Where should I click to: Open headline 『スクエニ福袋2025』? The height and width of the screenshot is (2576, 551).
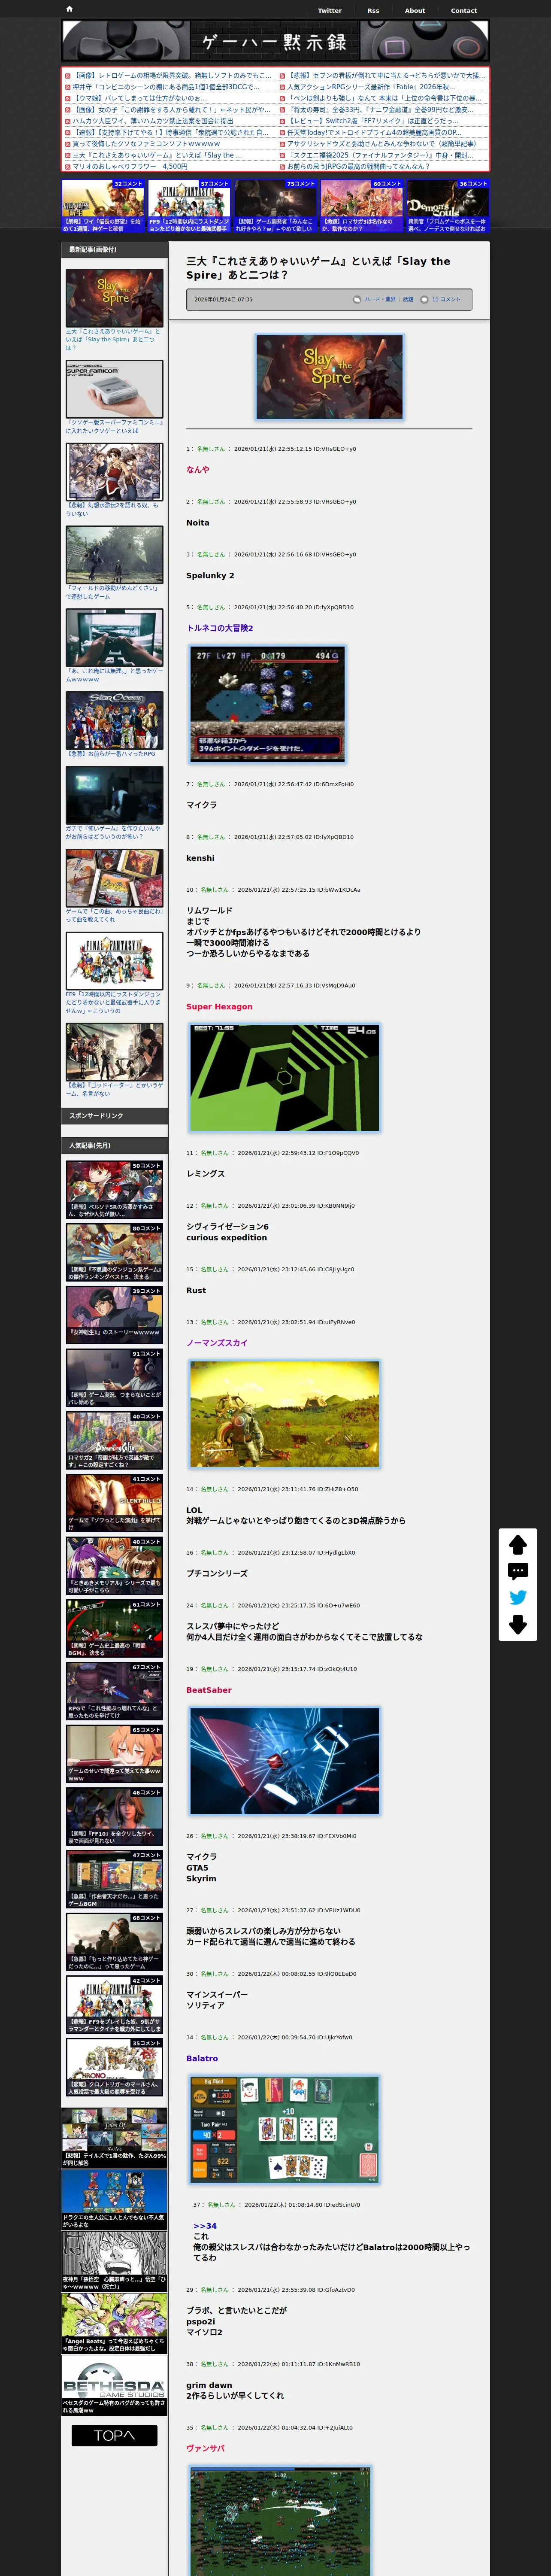(381, 155)
